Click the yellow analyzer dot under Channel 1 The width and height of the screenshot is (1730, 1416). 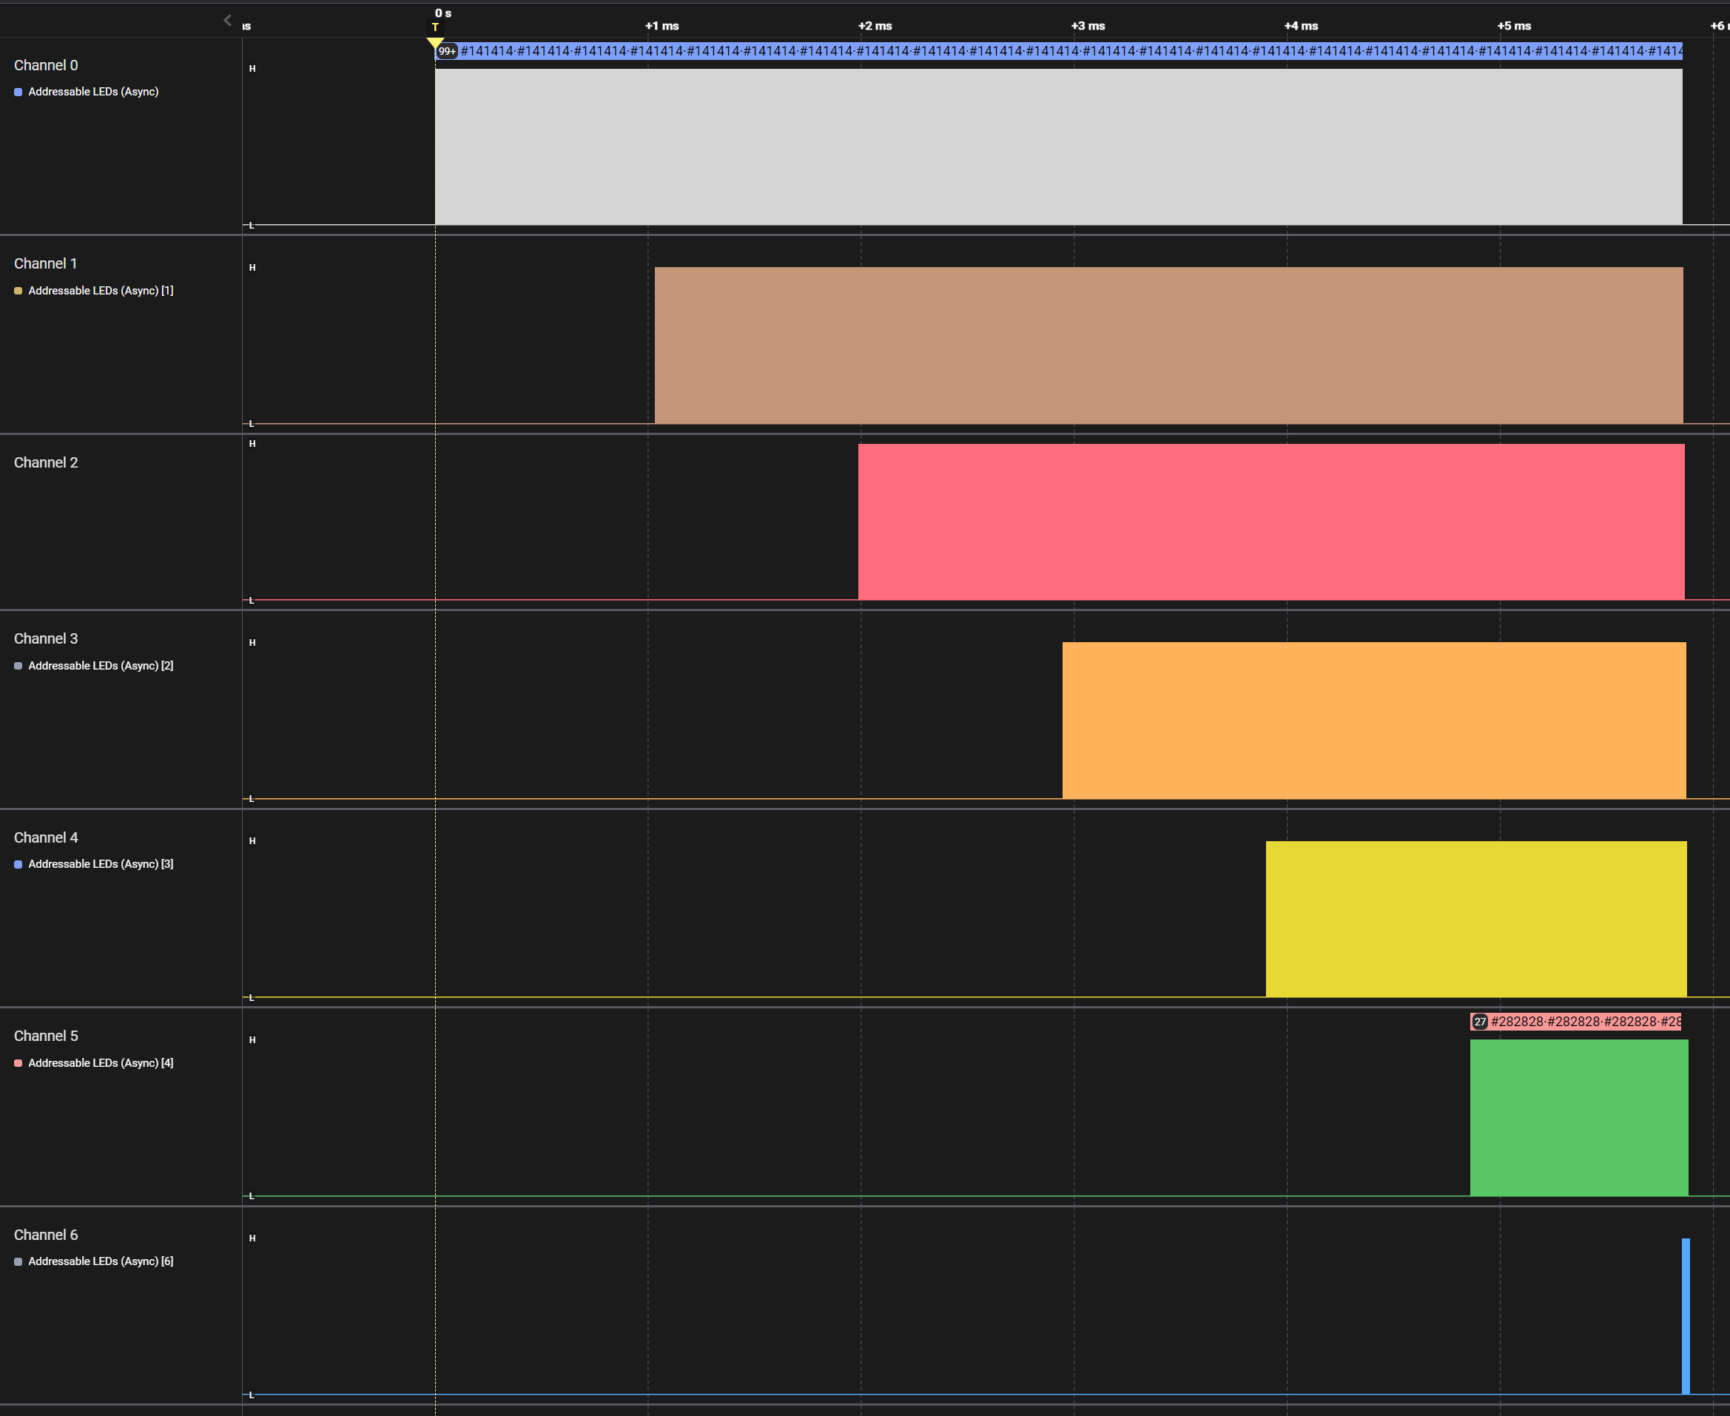tap(18, 291)
